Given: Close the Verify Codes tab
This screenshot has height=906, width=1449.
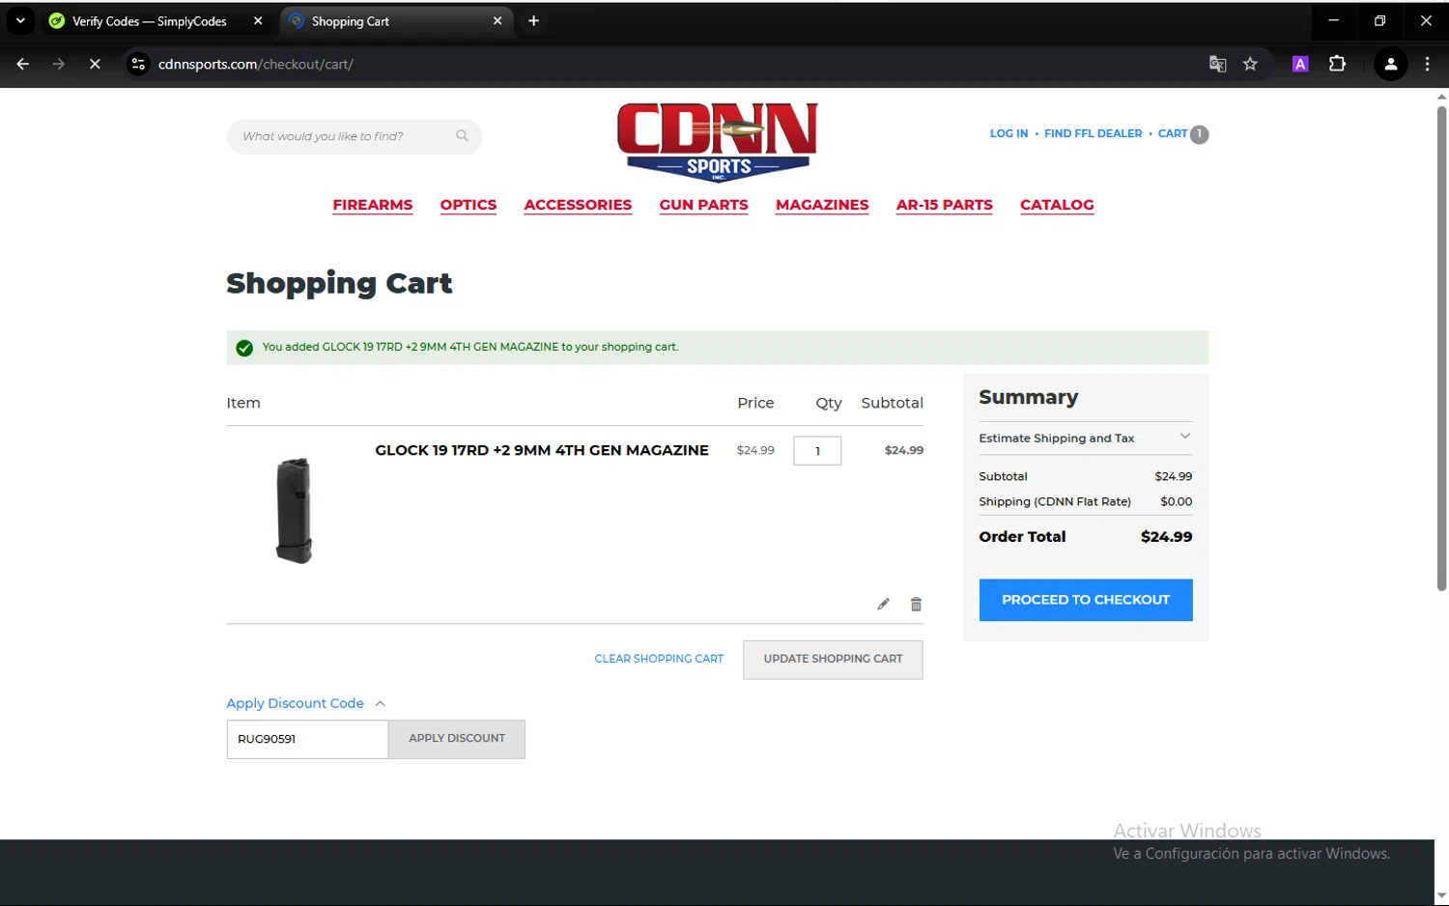Looking at the screenshot, I should pos(258,21).
